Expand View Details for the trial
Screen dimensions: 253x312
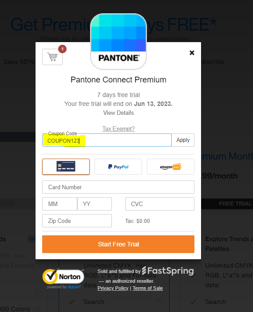click(x=119, y=113)
